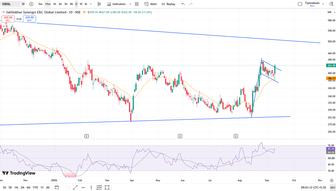Create an Alert
This screenshot has height=191, width=336.
pos(151,4)
